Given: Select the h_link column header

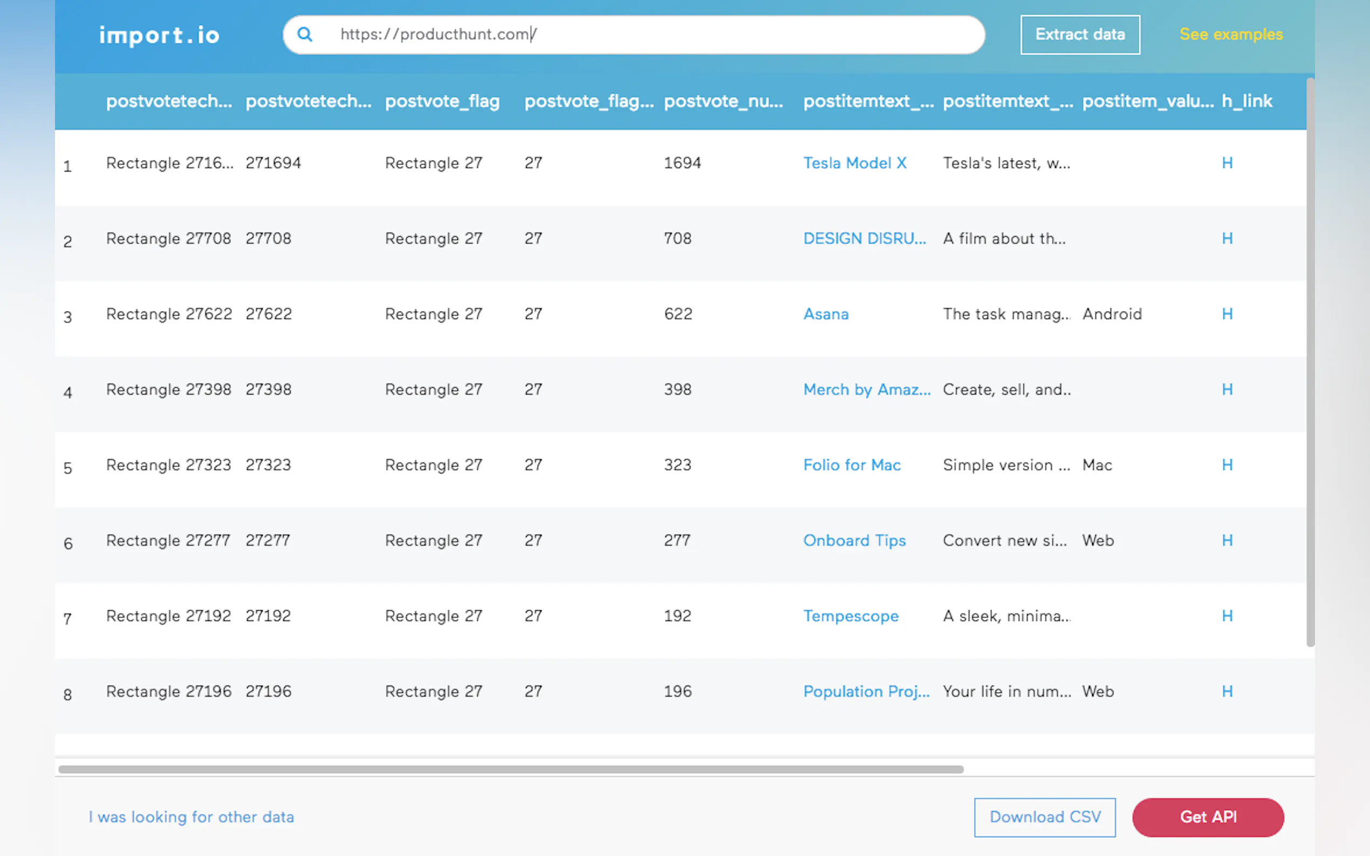Looking at the screenshot, I should click(1246, 101).
